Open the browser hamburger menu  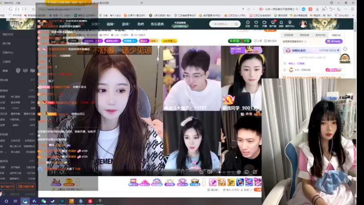click(353, 9)
